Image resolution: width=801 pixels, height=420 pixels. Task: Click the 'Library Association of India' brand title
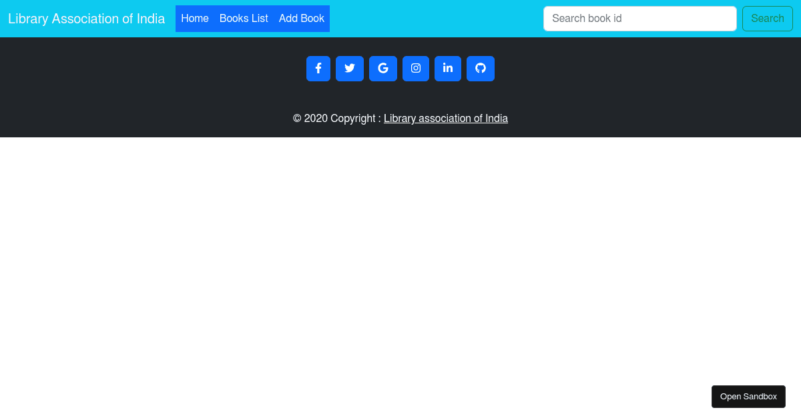(86, 19)
